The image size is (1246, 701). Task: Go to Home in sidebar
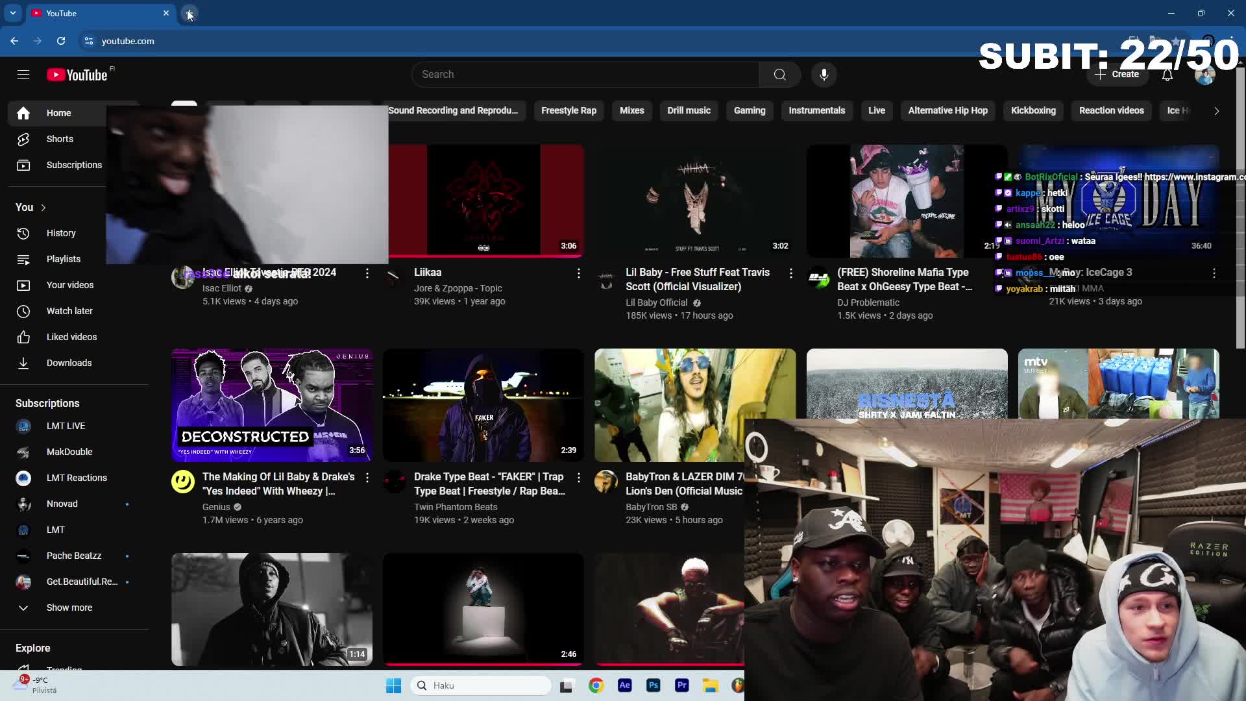pyautogui.click(x=57, y=113)
